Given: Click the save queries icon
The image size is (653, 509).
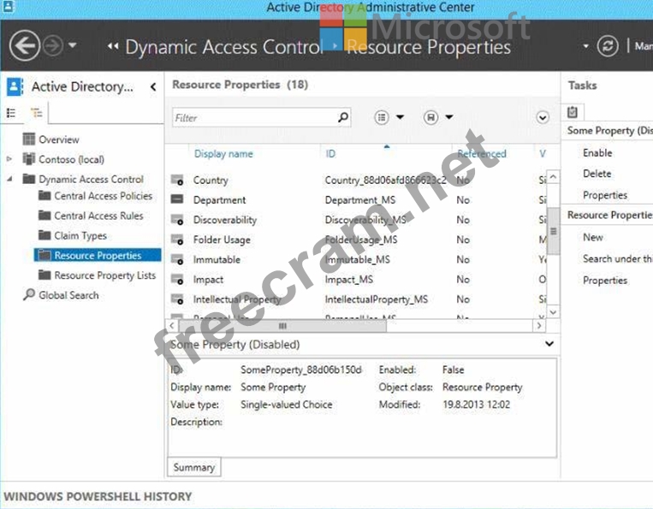Looking at the screenshot, I should 431,117.
